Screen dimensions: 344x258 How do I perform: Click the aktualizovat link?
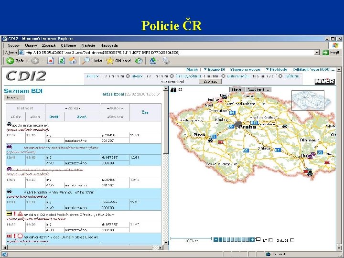pos(113,94)
